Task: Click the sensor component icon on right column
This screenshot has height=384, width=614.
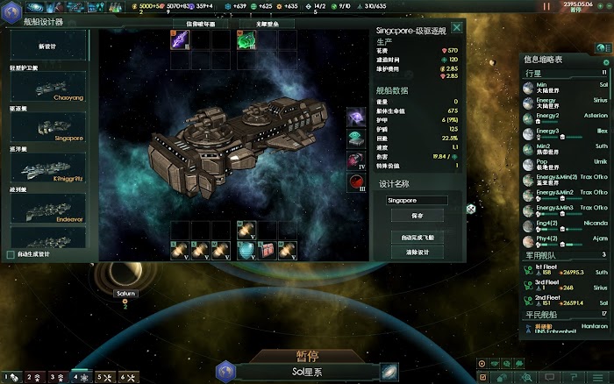Action: click(356, 139)
